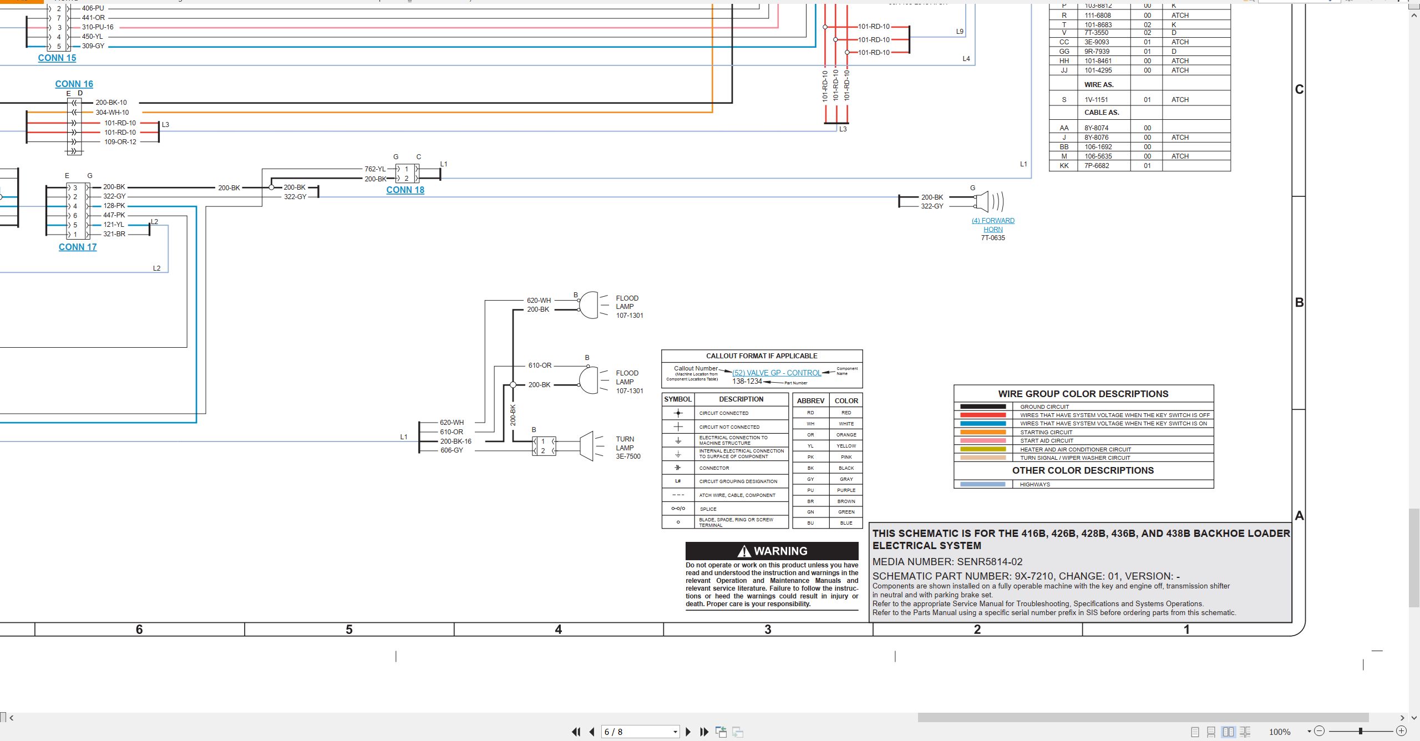Click the CIRCUIT CONNECTED symbol row

(x=725, y=413)
